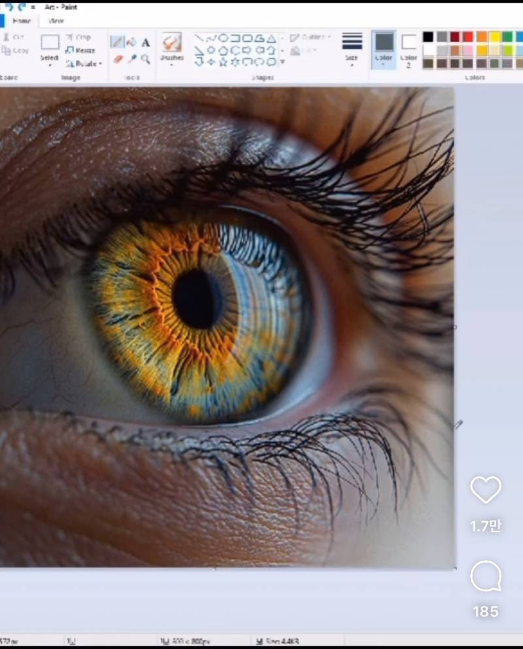Image resolution: width=523 pixels, height=649 pixels.
Task: Grab the canvas bottom-right corner resize handle
Action: point(455,569)
